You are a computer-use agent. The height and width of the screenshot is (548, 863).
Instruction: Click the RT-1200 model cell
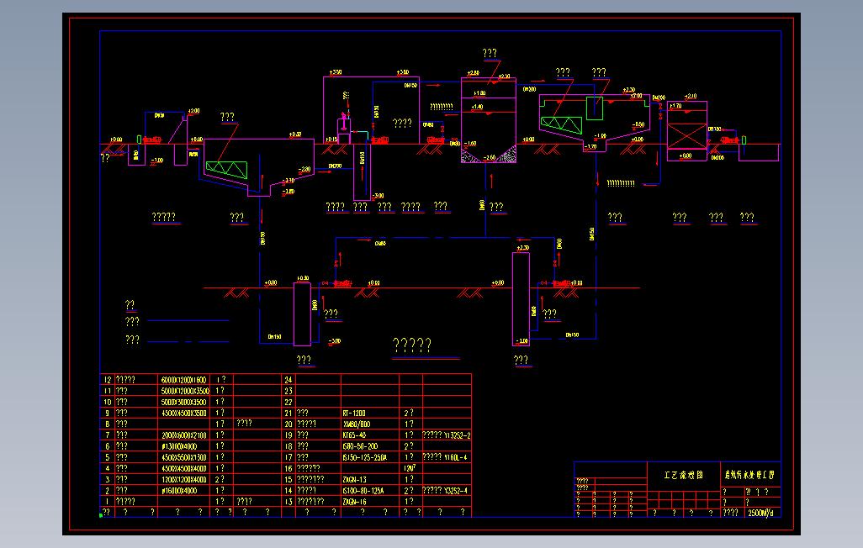[354, 414]
